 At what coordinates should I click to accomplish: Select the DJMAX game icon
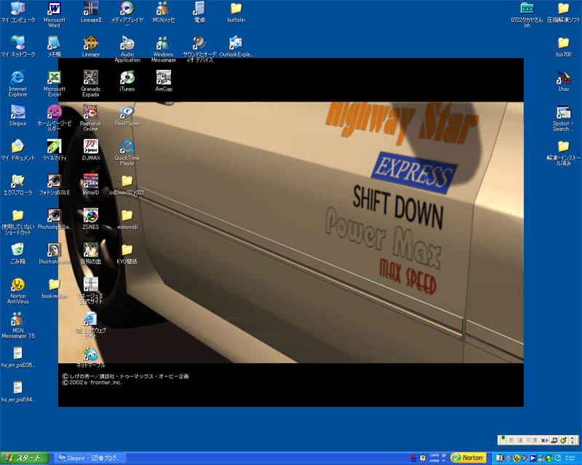click(91, 146)
